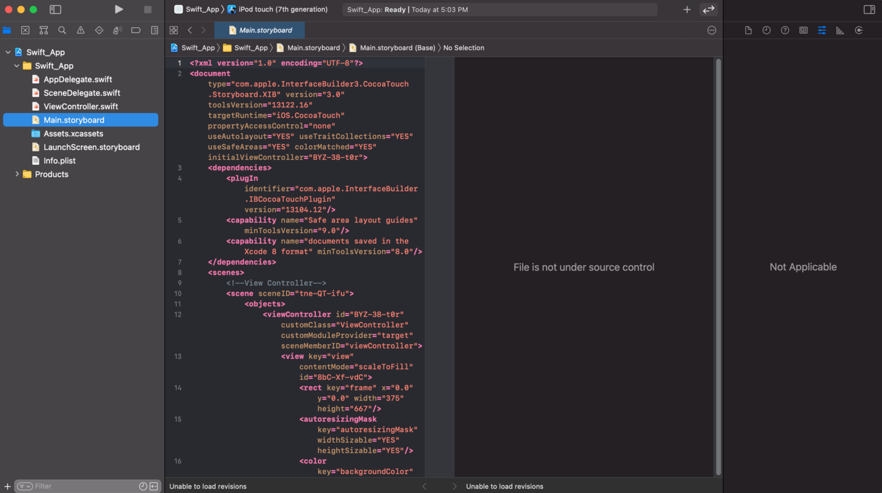
Task: Show the Identity inspector
Action: [x=803, y=30]
